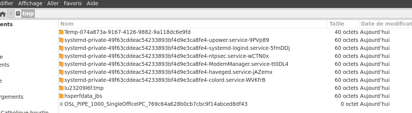Click the tmp path bar button
Viewport: 412px width, 113px height.
point(28,14)
